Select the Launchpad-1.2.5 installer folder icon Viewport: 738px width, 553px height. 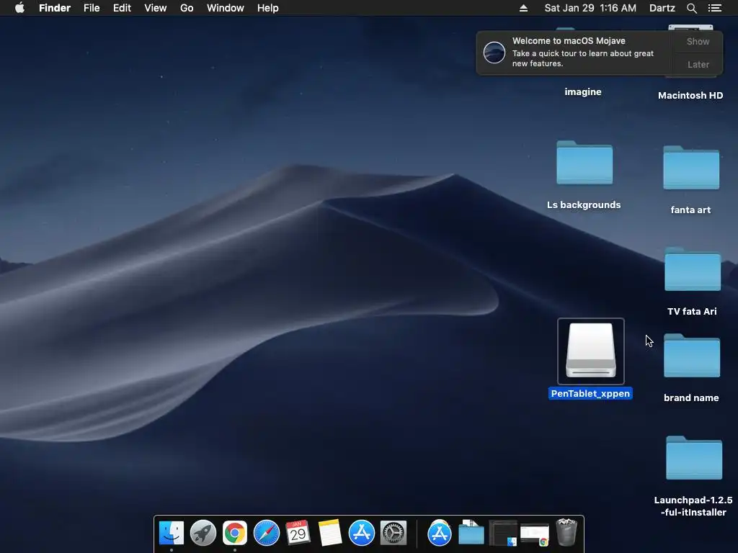[x=694, y=457]
